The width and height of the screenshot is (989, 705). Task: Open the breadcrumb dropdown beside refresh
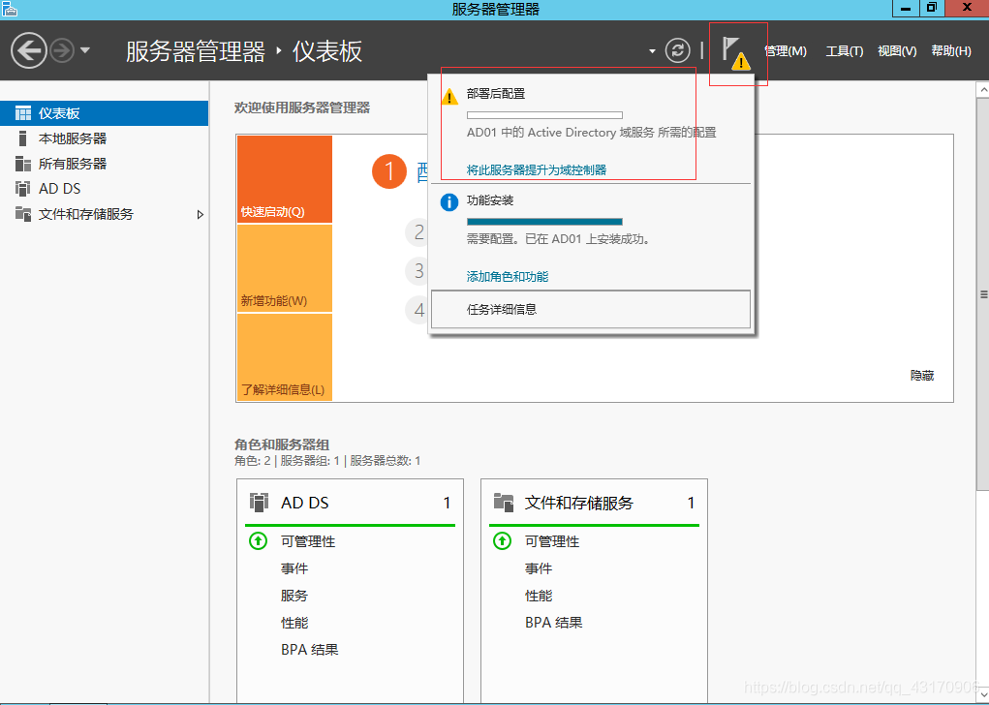(x=652, y=51)
